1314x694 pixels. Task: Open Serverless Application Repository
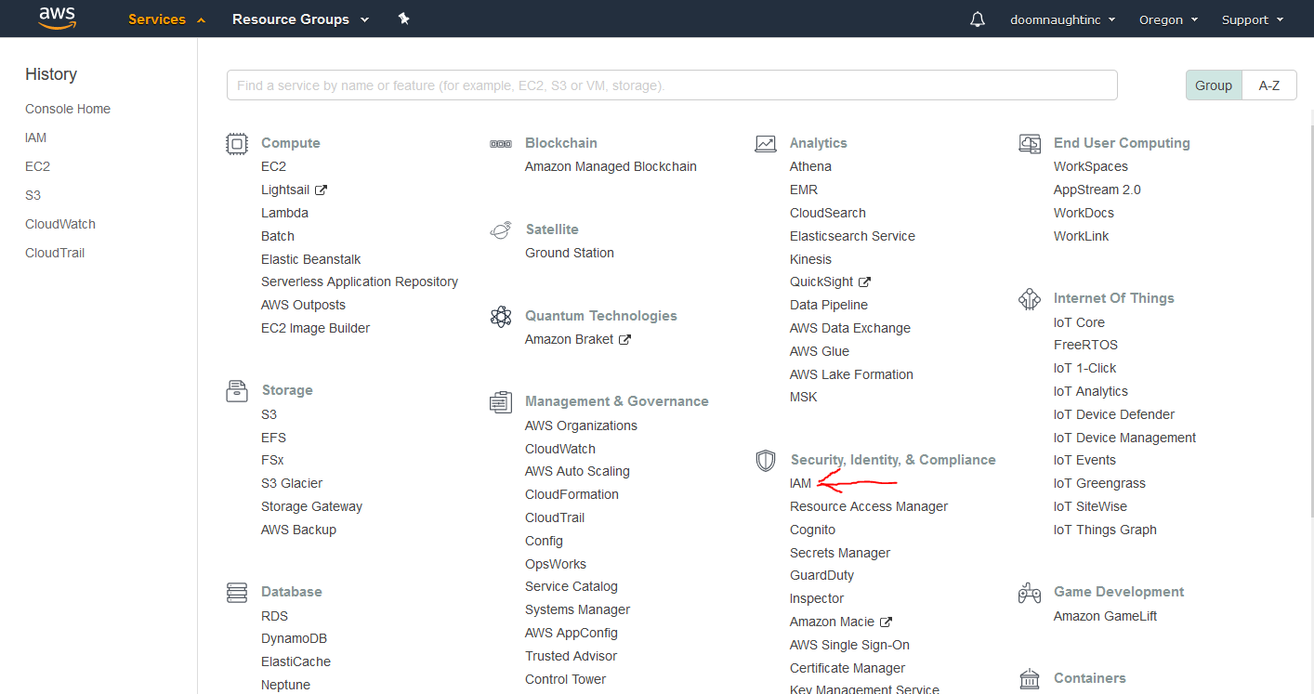coord(360,282)
